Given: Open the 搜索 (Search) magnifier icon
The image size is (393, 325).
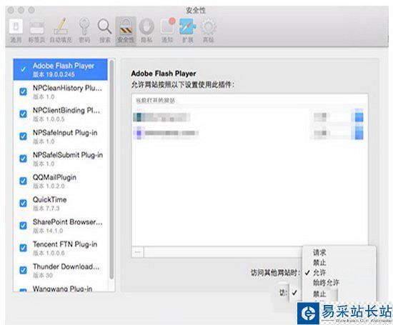Looking at the screenshot, I should click(x=104, y=31).
